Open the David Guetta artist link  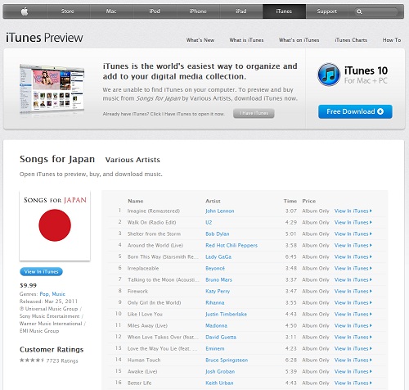pos(221,338)
